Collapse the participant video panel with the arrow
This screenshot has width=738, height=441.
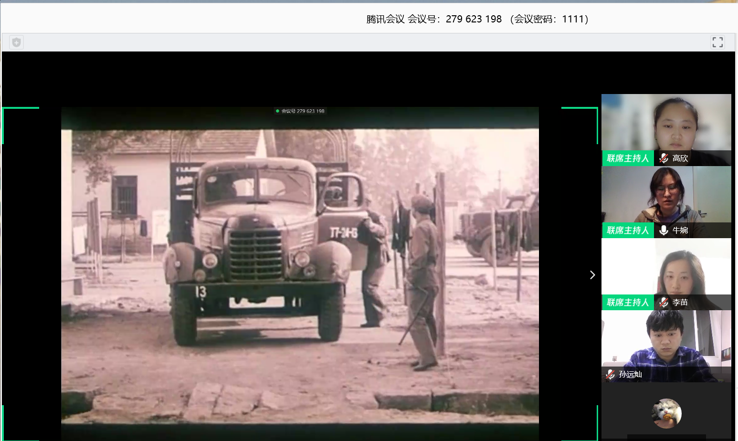592,275
